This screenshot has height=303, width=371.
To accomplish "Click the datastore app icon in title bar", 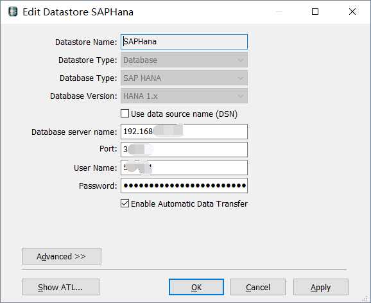I will 13,12.
